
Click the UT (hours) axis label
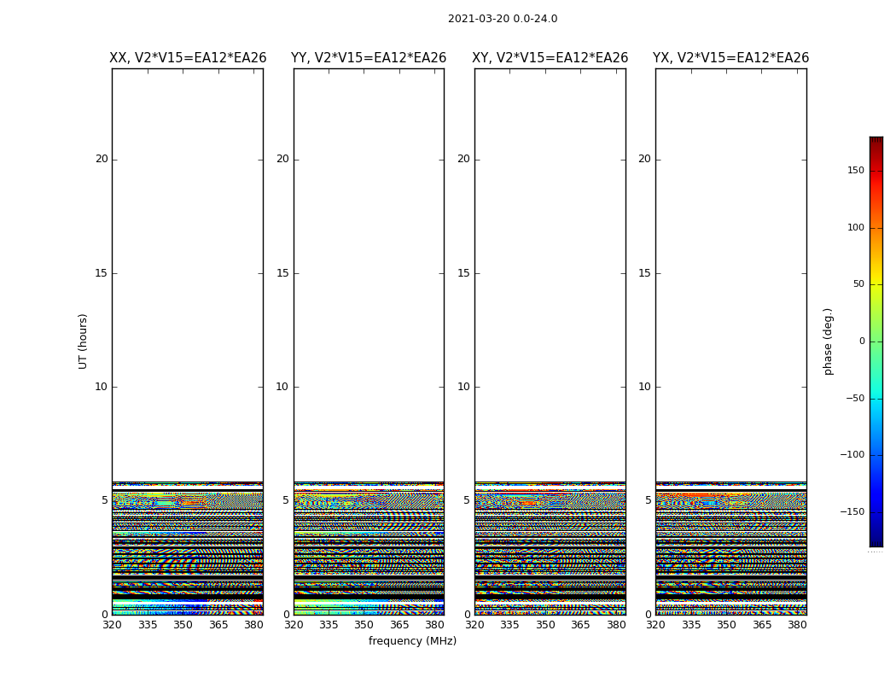(84, 341)
